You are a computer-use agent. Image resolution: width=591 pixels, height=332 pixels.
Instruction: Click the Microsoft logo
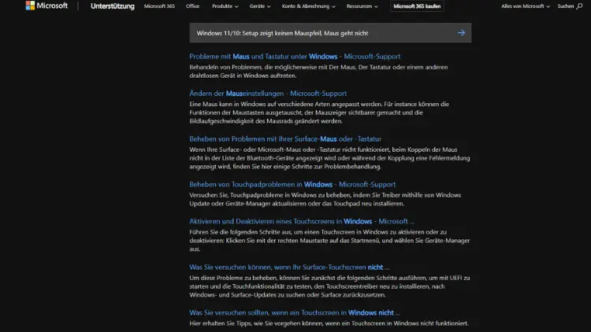46,6
